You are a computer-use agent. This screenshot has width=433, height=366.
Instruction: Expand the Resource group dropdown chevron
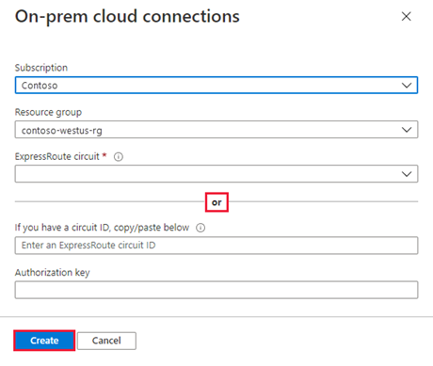click(407, 130)
